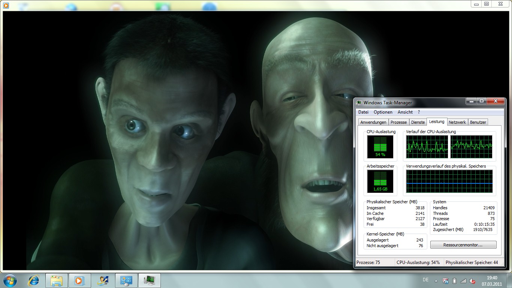The image size is (512, 288).
Task: Open the clock showing 19:40
Action: tap(492, 278)
